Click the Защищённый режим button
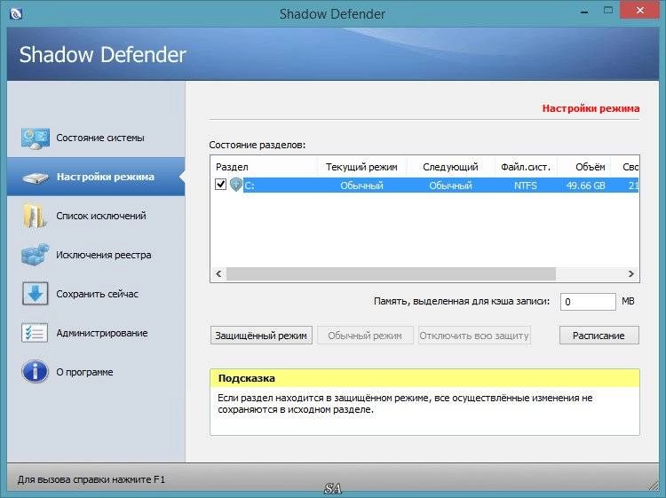 point(261,336)
